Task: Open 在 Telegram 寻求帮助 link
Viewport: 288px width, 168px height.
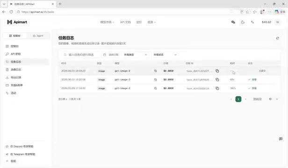Action: point(21,154)
